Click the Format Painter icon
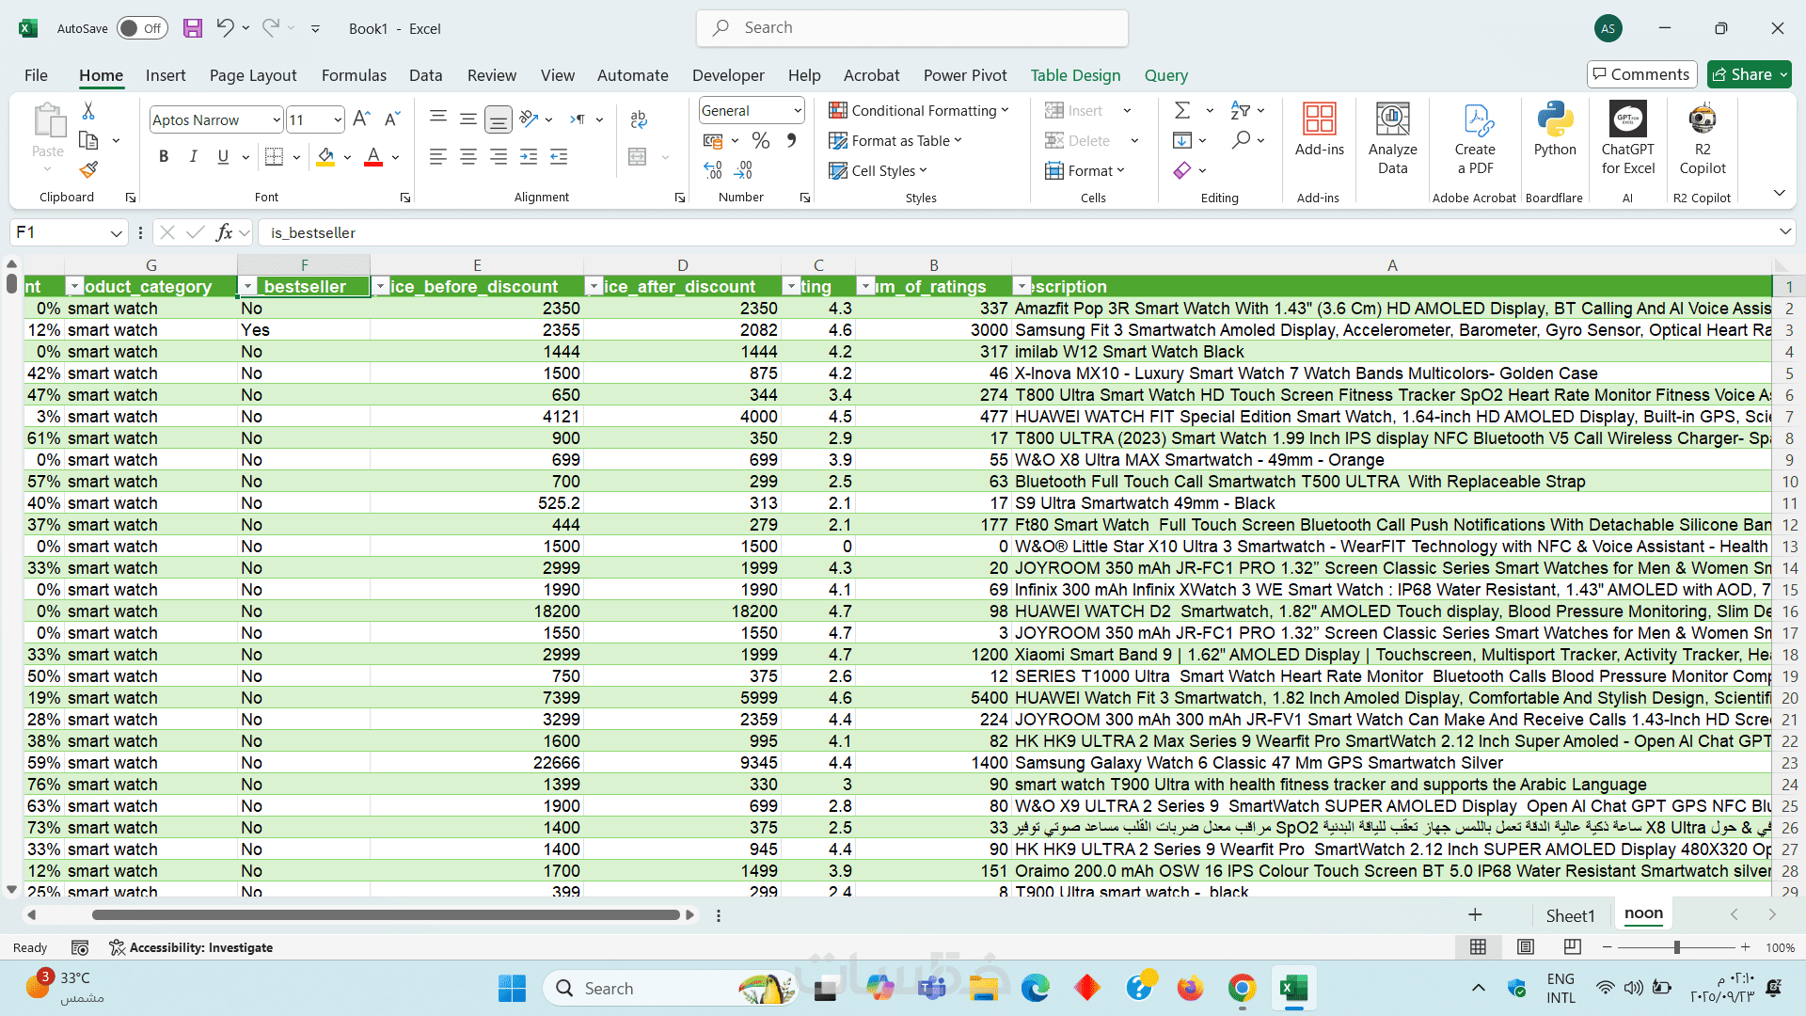The image size is (1806, 1016). tap(88, 170)
